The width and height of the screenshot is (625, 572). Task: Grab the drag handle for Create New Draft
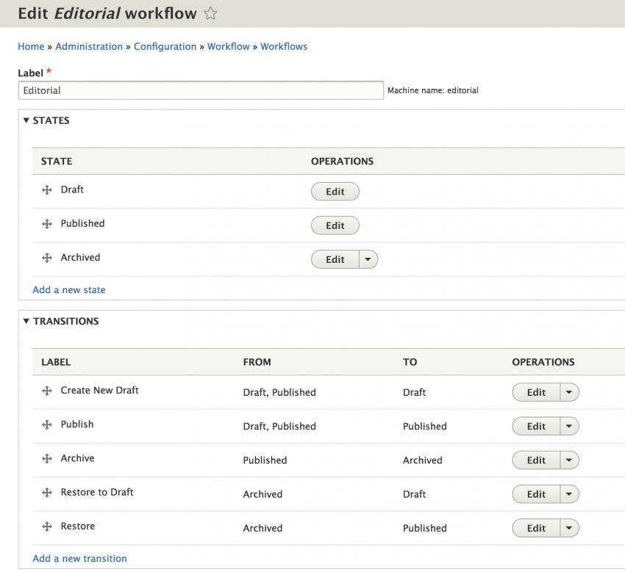point(47,390)
